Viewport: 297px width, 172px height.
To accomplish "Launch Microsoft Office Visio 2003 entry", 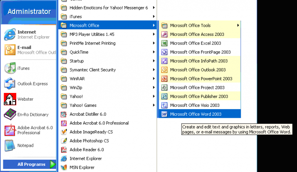I will (x=200, y=105).
